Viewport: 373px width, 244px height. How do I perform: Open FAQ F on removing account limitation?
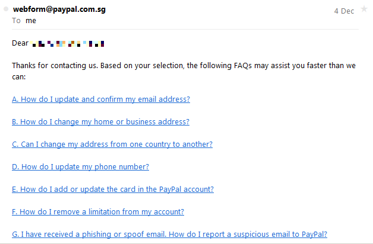click(98, 212)
